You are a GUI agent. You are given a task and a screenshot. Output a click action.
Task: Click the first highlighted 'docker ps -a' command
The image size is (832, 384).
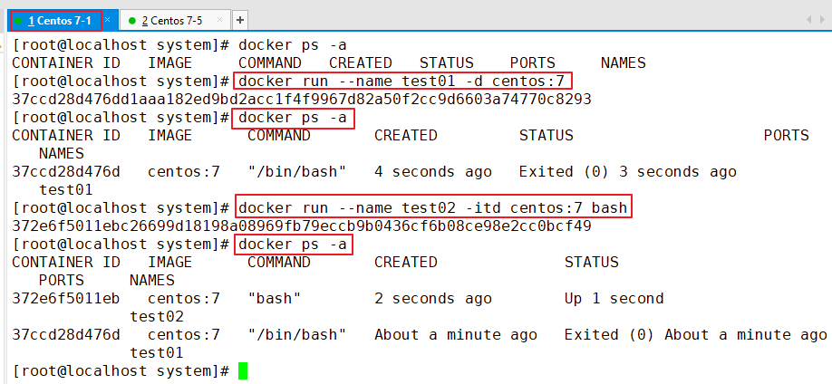[x=293, y=118]
